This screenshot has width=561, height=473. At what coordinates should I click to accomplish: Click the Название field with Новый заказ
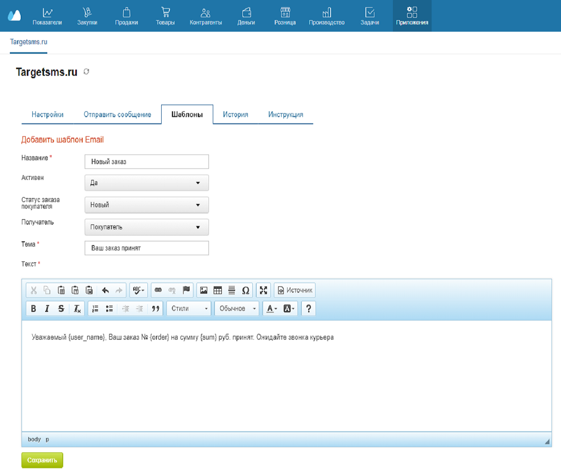tap(147, 162)
